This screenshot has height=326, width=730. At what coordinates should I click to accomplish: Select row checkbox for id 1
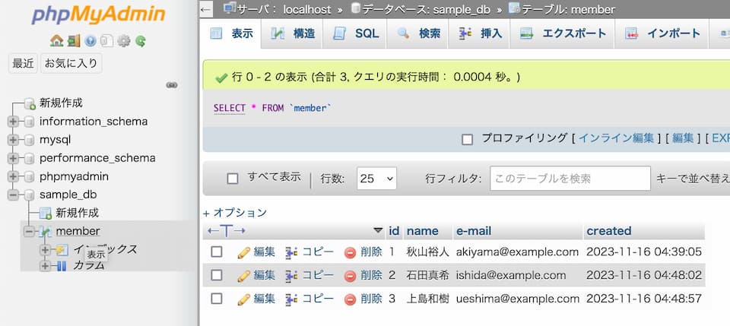tap(217, 252)
